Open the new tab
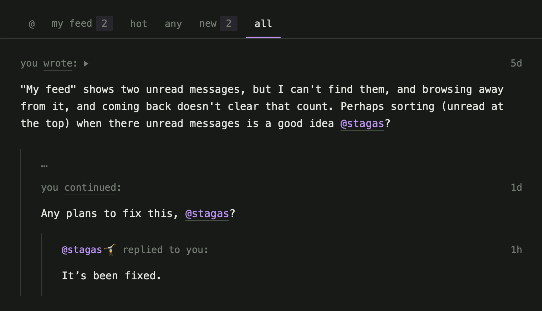Screen dimensions: 542x311 208,23
